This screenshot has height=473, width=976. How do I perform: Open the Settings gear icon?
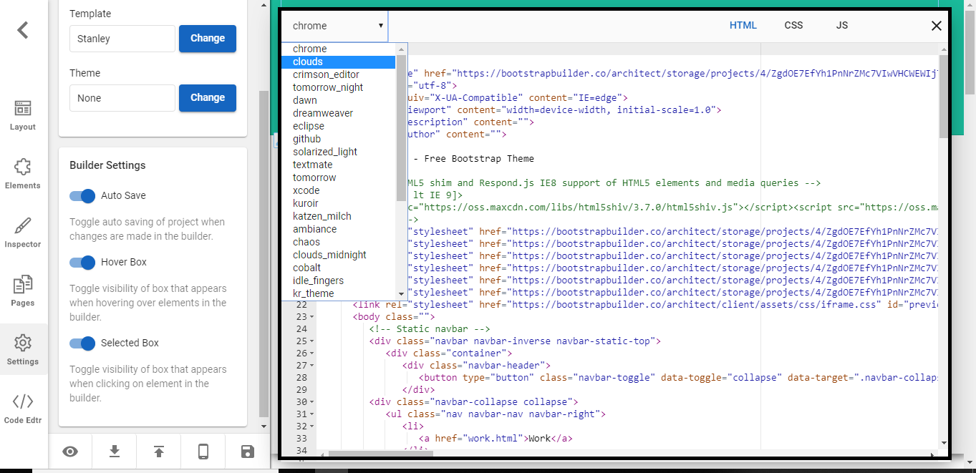[x=23, y=343]
